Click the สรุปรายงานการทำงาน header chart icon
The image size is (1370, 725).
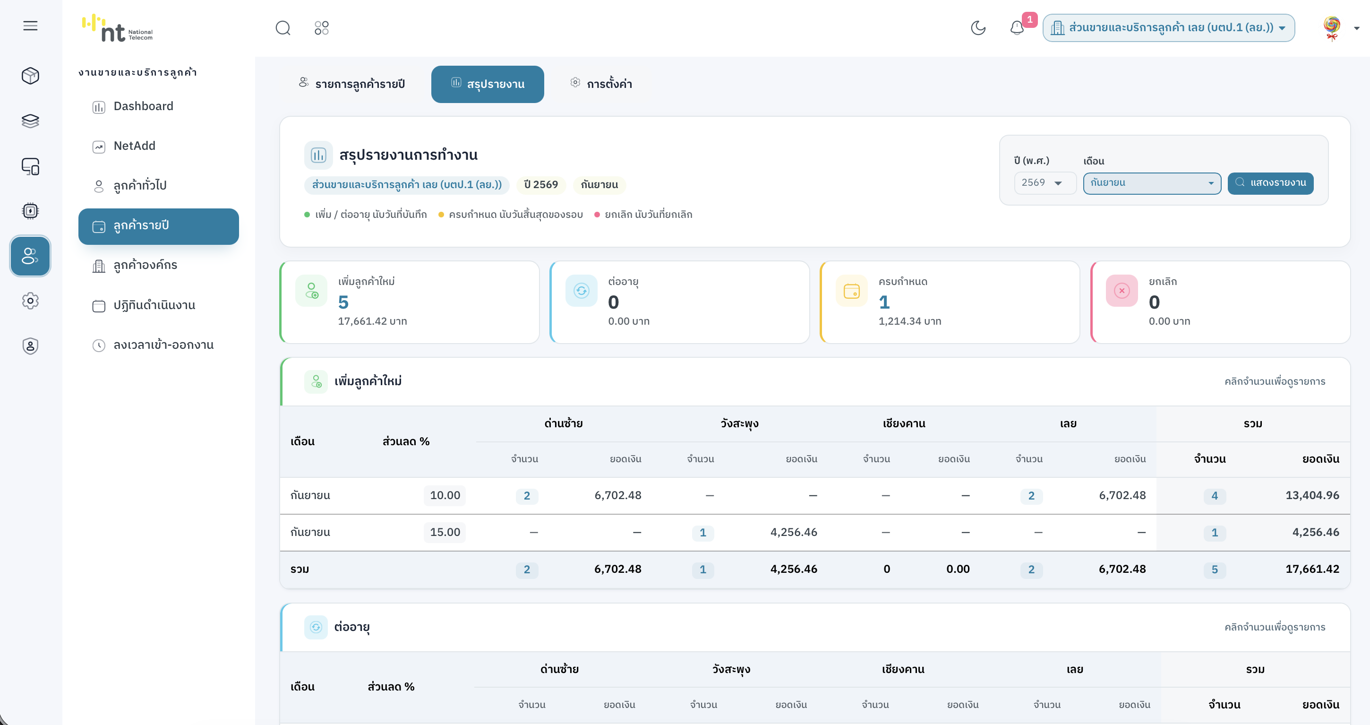click(x=318, y=155)
